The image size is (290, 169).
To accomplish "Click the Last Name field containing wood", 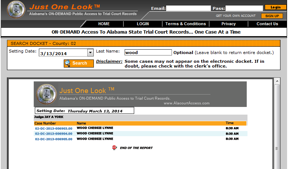I will [148, 53].
